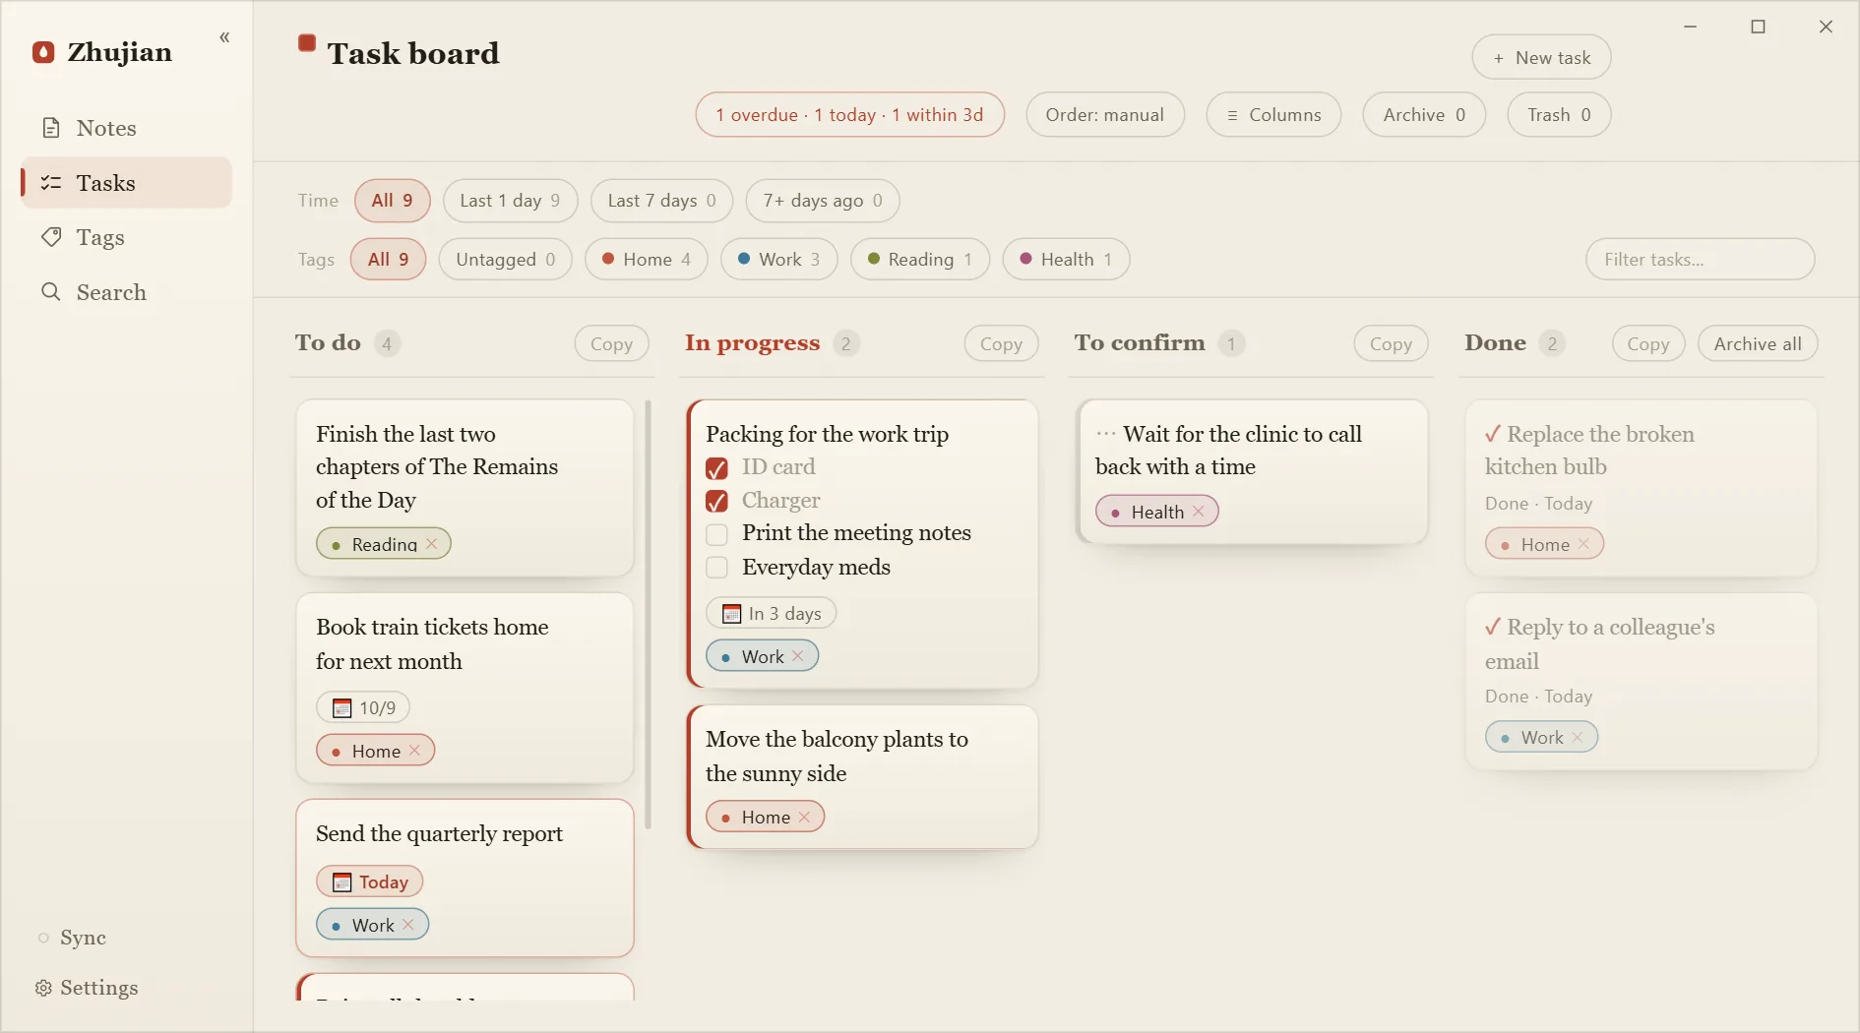Uncheck the ID card checklist item
Image resolution: width=1860 pixels, height=1033 pixels.
coord(717,468)
